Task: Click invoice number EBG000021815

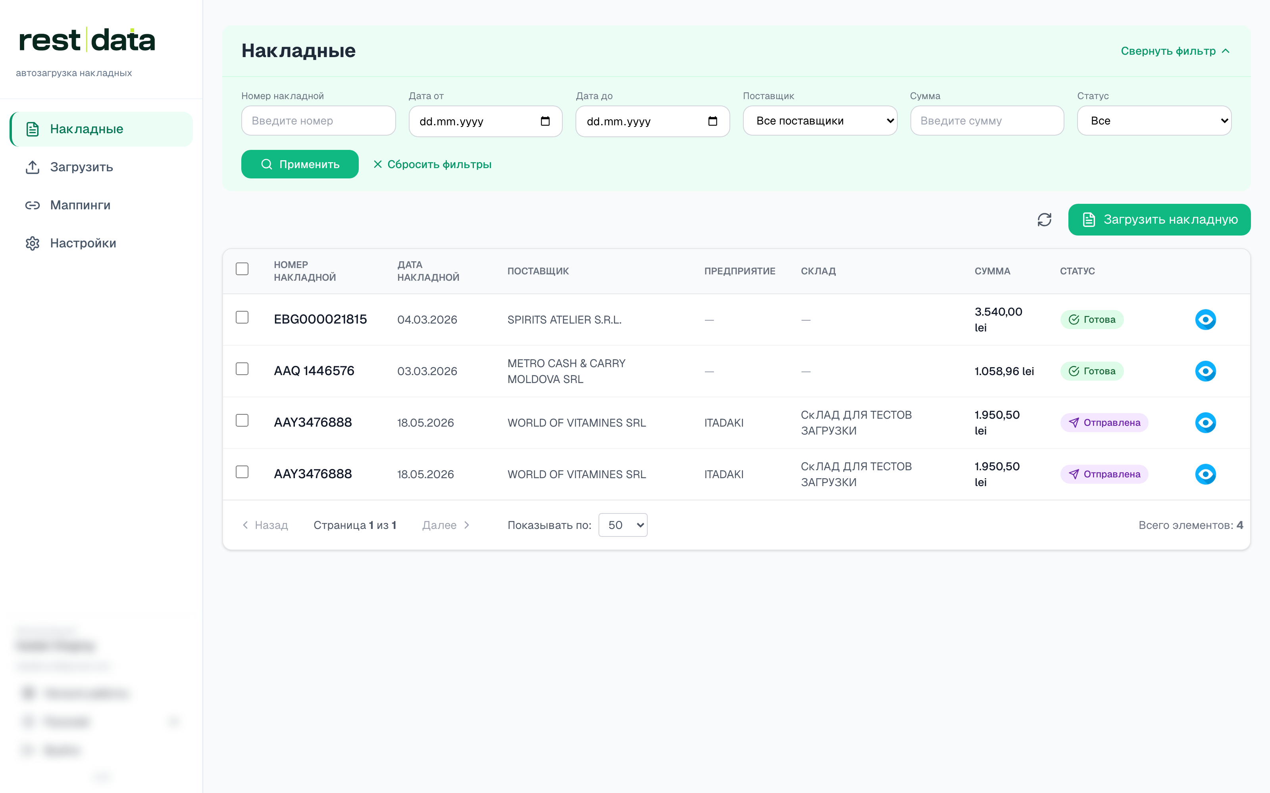Action: click(x=320, y=320)
